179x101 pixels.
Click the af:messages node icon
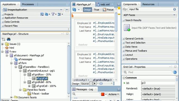click(16, 59)
